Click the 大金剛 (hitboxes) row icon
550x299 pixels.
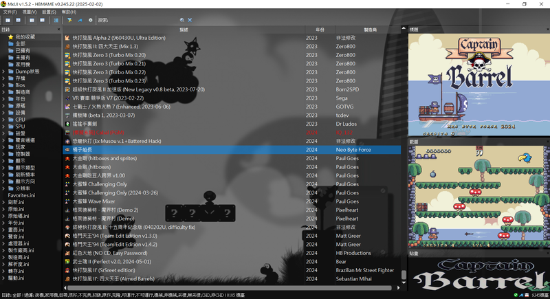67,167
